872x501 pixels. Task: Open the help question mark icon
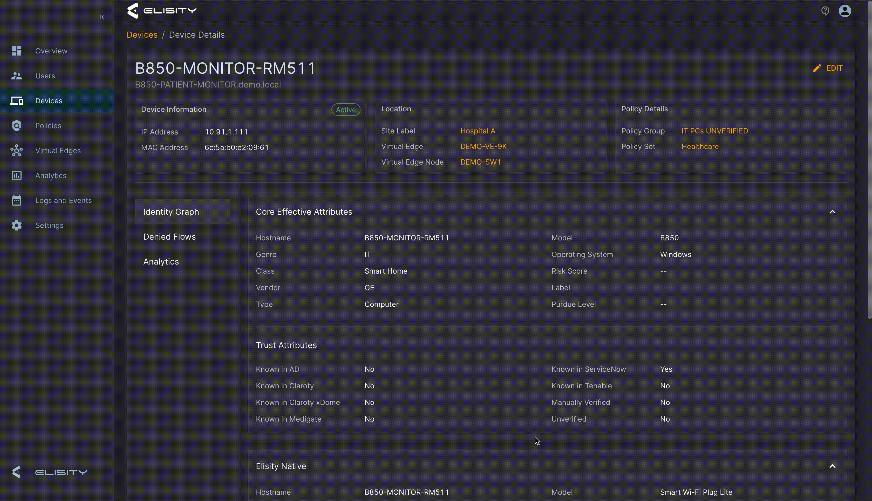coord(825,11)
